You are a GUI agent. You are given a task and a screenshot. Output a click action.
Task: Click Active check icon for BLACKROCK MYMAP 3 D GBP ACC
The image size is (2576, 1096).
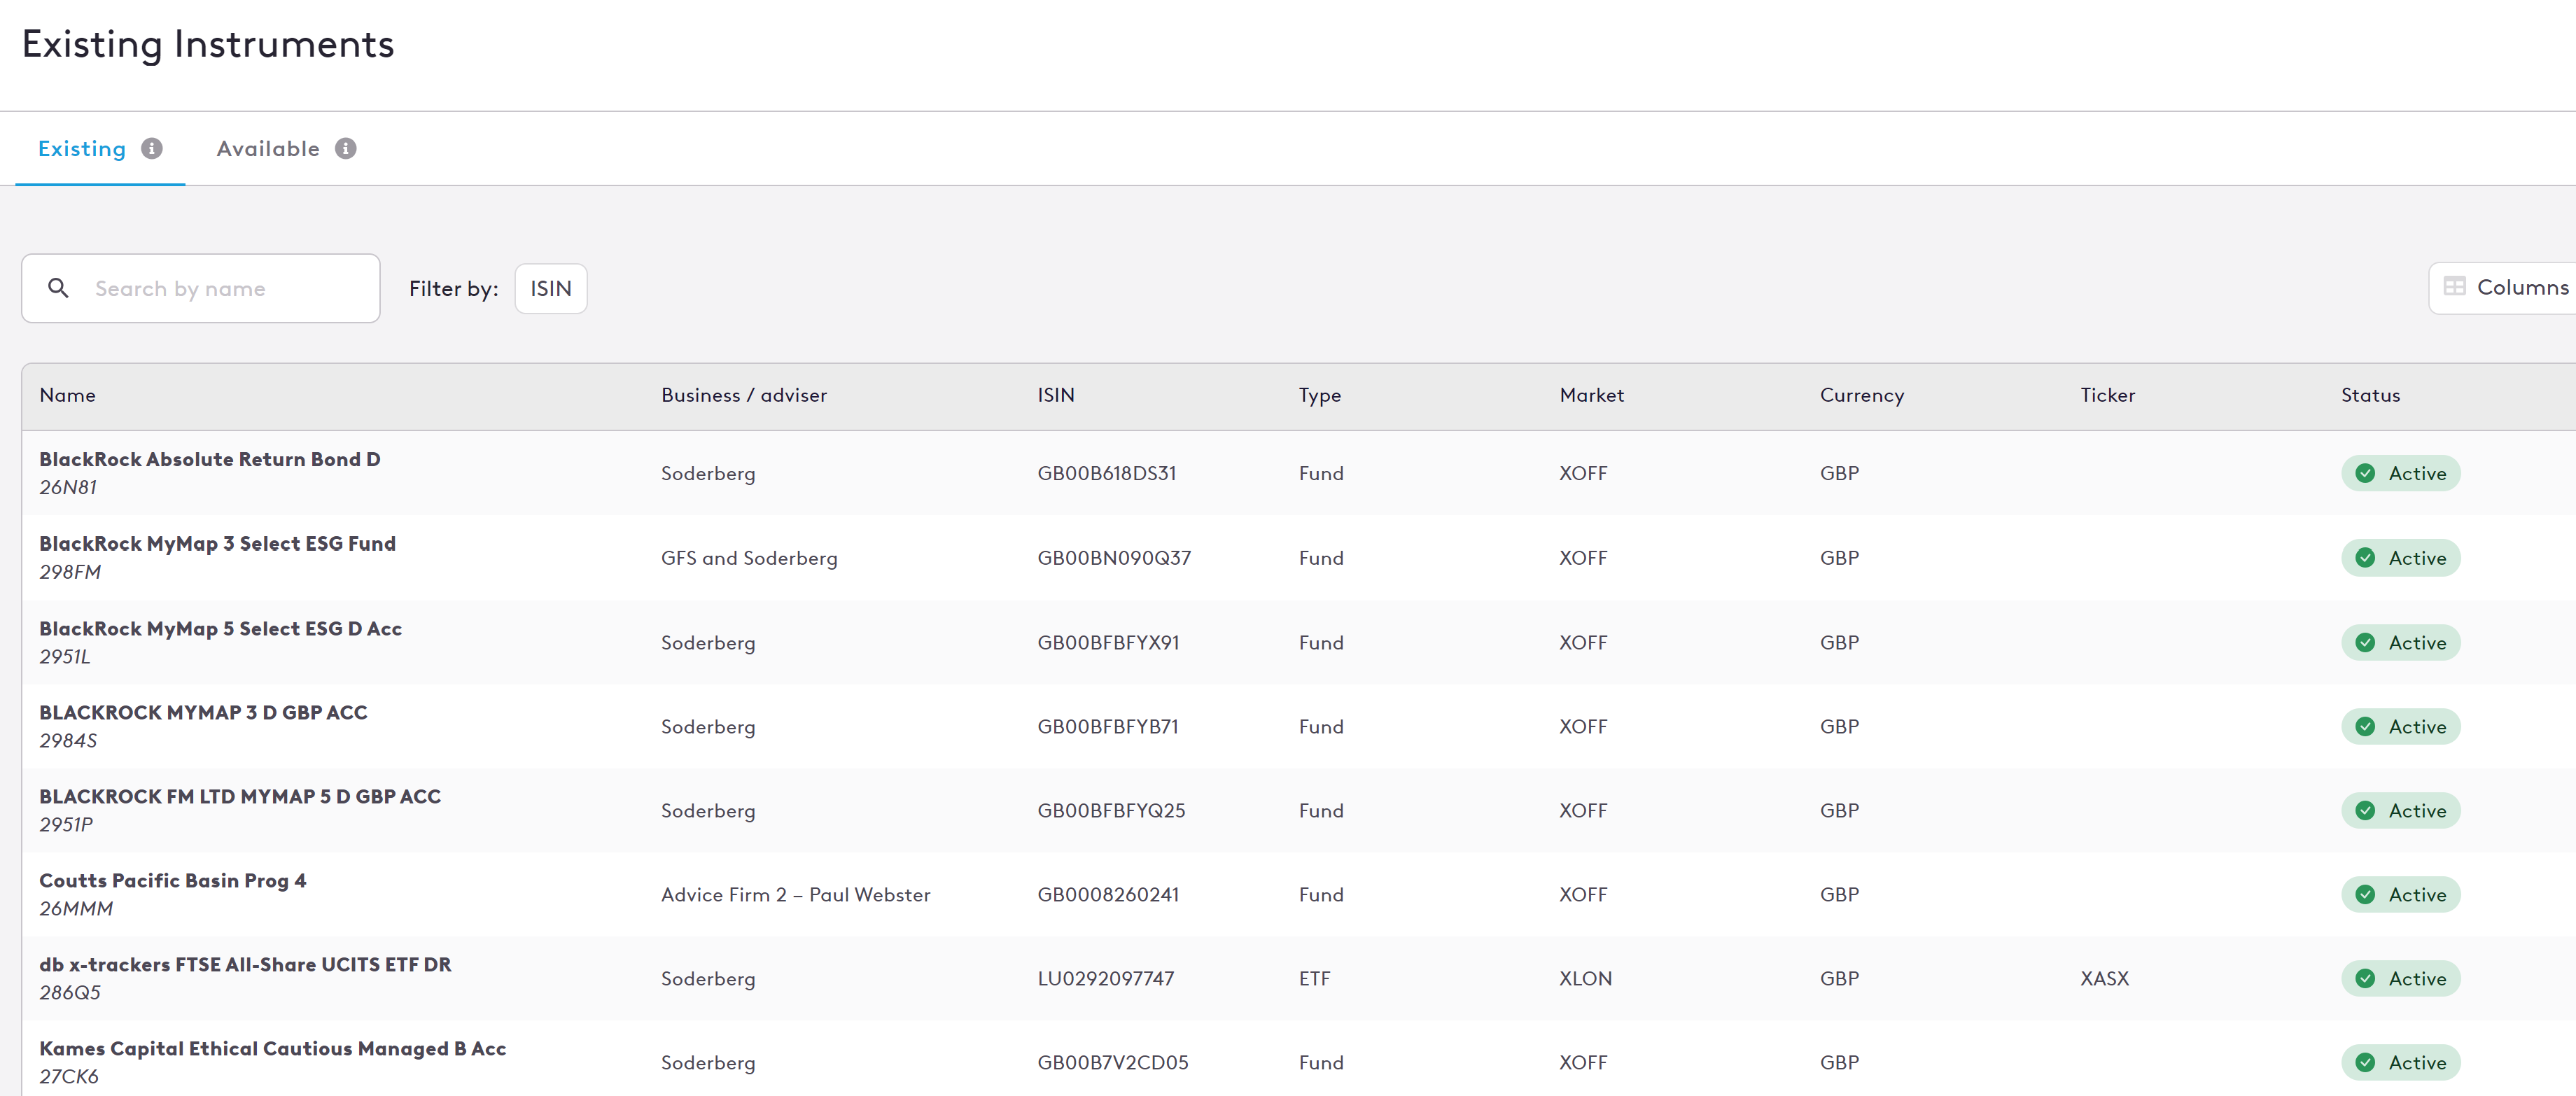(2365, 727)
